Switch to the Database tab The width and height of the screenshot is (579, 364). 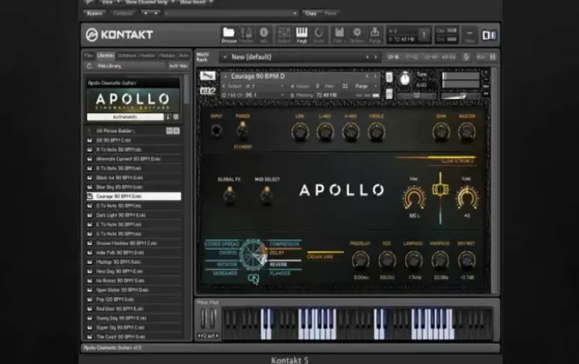point(126,56)
